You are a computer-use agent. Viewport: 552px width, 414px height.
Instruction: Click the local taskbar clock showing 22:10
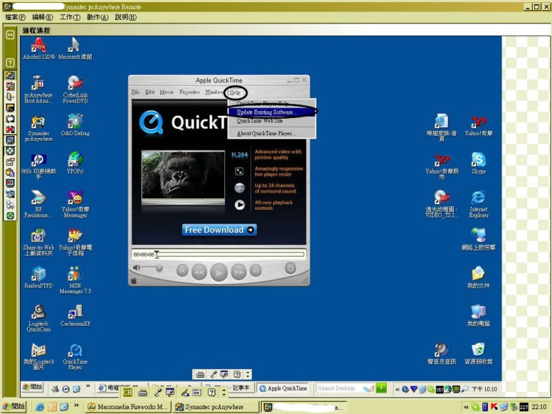(539, 407)
